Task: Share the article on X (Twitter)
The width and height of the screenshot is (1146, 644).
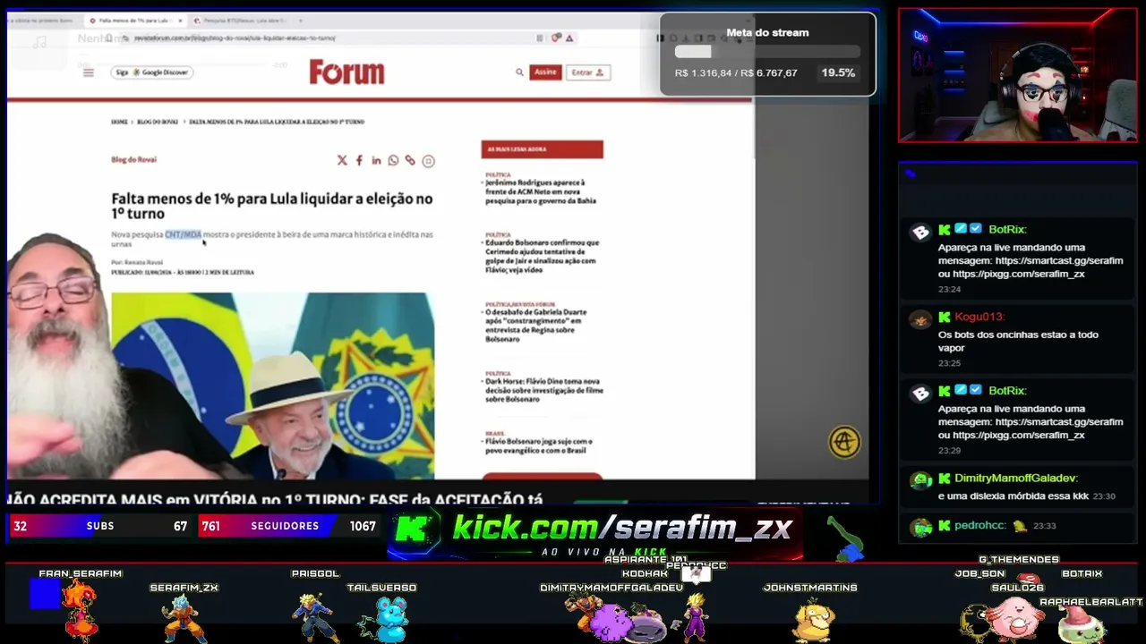Action: pos(342,161)
